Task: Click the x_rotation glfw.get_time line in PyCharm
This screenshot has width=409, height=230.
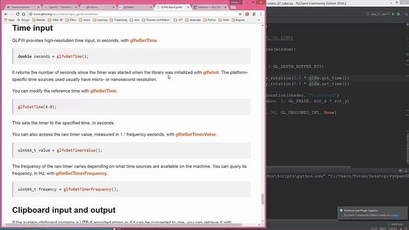Action: (307, 78)
